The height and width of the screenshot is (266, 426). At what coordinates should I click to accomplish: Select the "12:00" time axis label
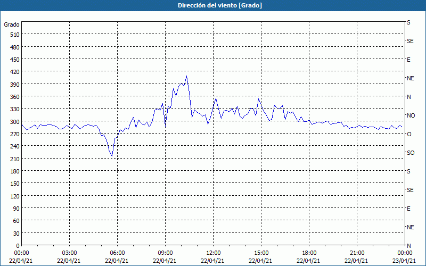click(214, 253)
